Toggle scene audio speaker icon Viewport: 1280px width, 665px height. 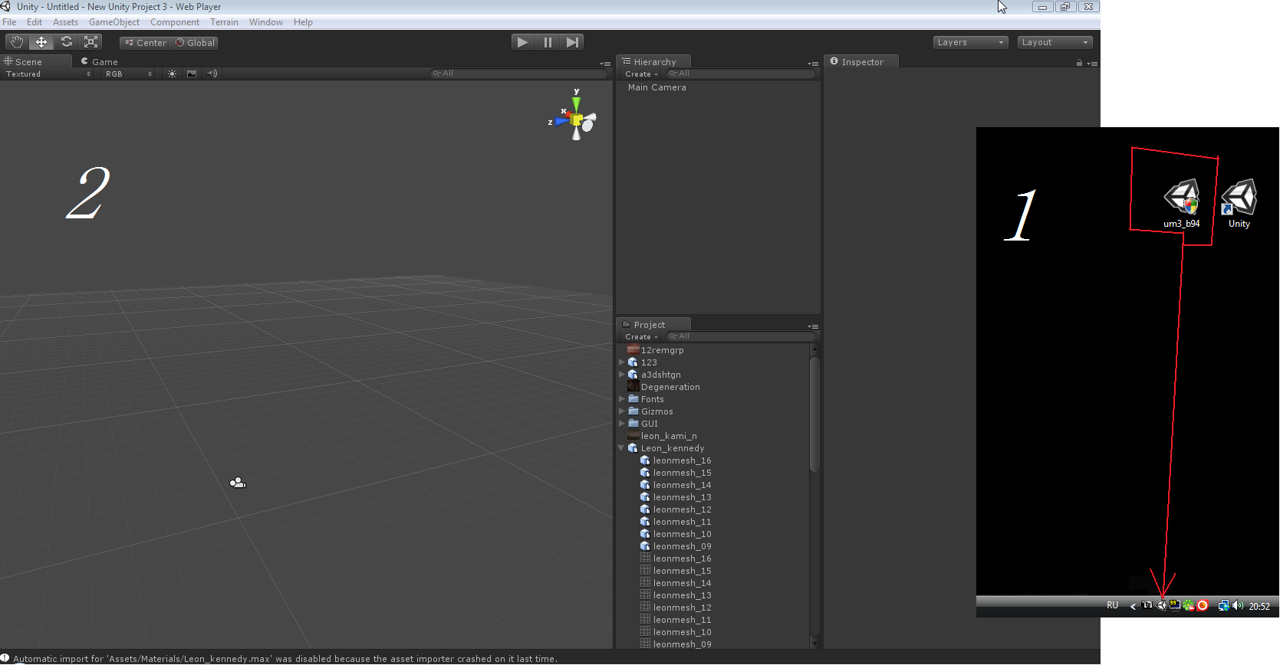212,74
